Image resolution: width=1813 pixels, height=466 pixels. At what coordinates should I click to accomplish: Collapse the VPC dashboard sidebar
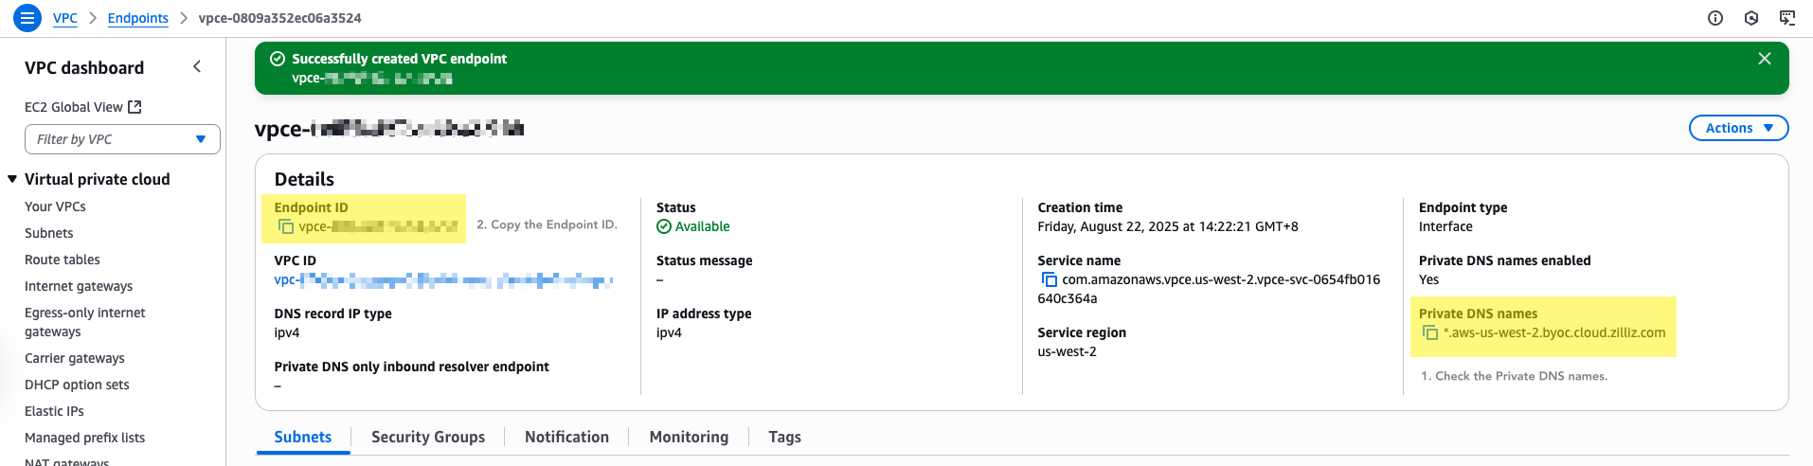pos(197,66)
